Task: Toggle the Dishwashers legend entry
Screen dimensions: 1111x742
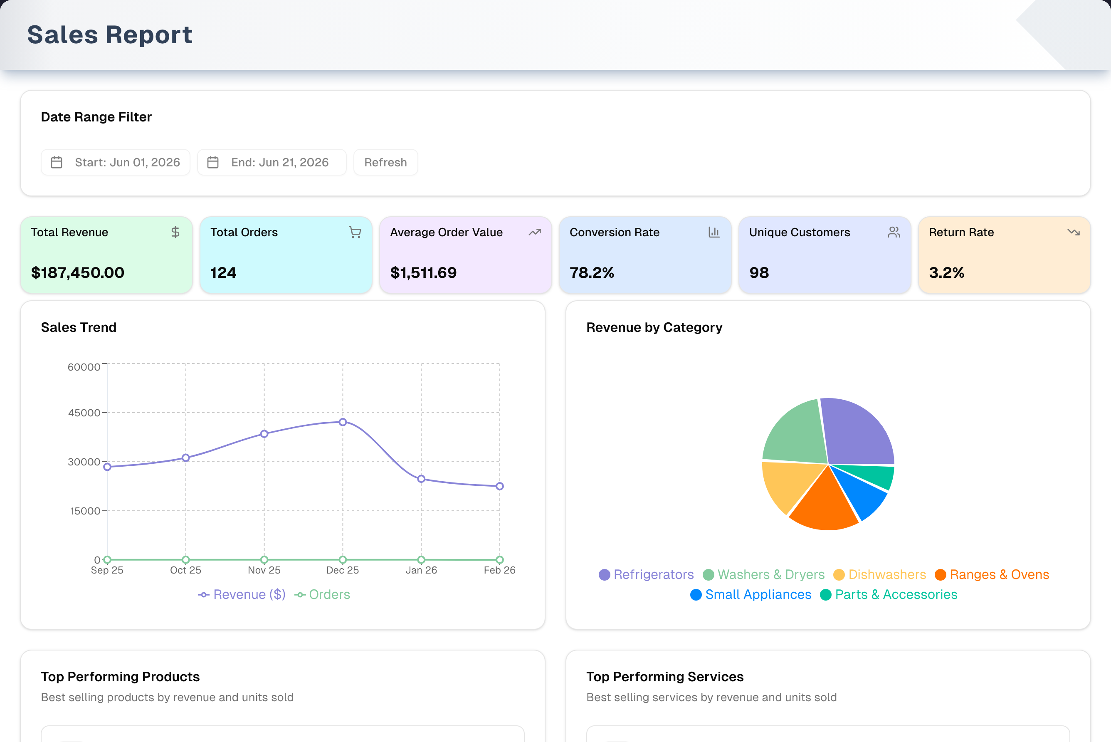Action: tap(880, 574)
